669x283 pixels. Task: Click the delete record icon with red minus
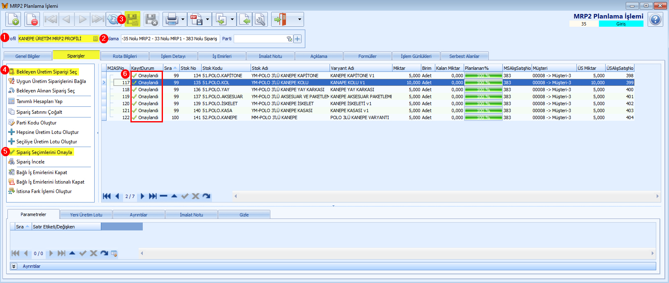pyautogui.click(x=32, y=19)
